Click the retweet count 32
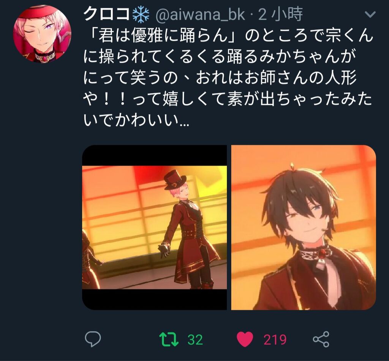Viewport: 389px width, 361px height. click(195, 339)
